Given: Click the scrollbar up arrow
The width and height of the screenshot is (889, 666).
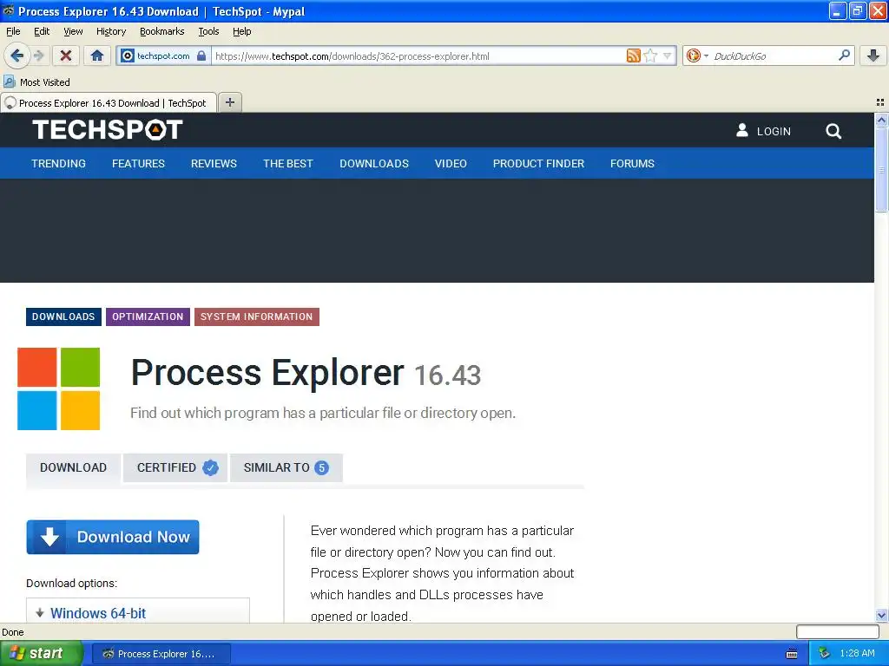Looking at the screenshot, I should point(881,120).
